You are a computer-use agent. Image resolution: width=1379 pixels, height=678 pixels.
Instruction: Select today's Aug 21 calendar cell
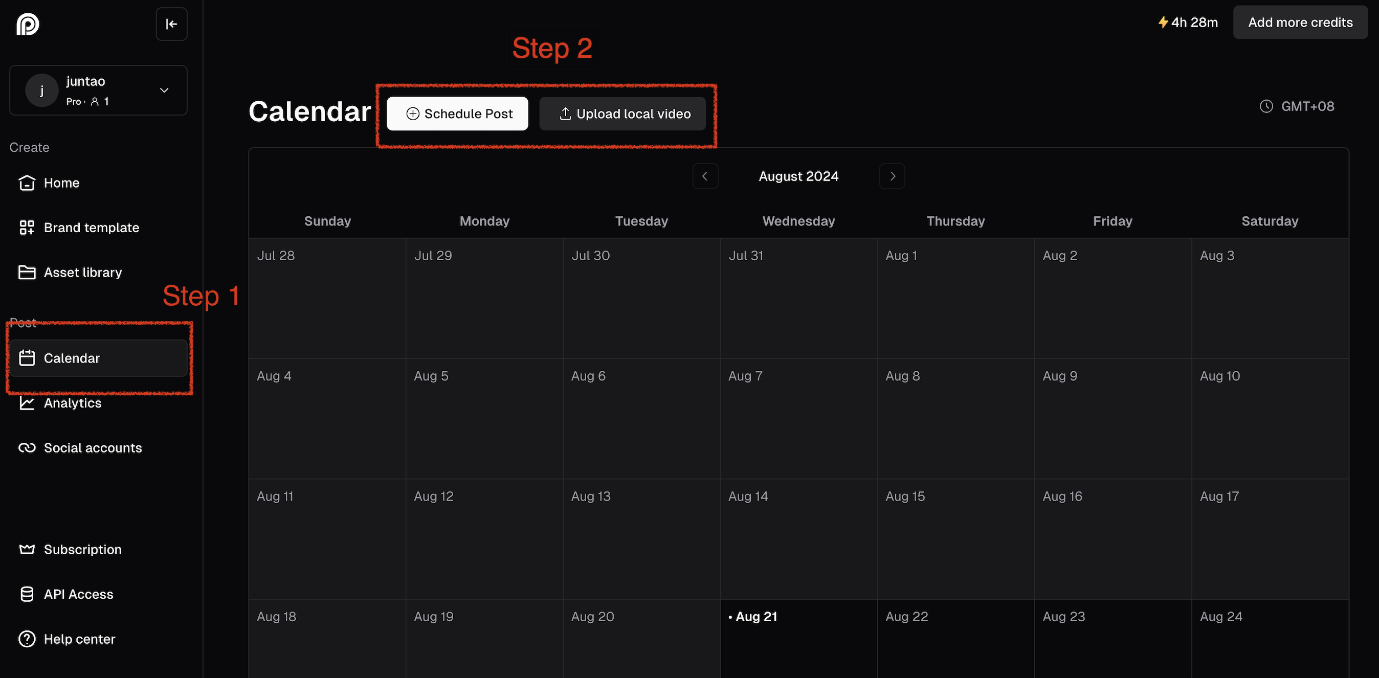pos(799,639)
